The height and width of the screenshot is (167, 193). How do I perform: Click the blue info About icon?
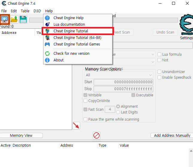(47, 60)
